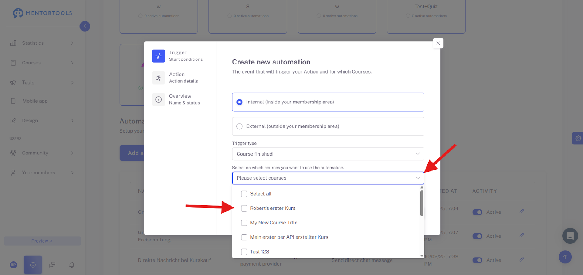
Task: Click the Community people icon
Action: 13,153
